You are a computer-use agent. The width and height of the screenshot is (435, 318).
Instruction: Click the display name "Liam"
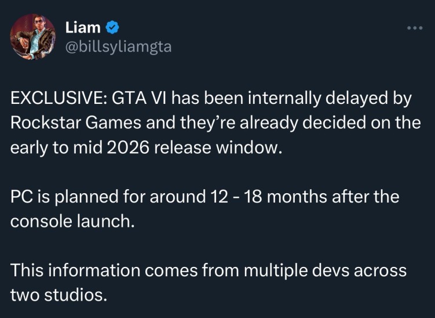click(x=83, y=27)
